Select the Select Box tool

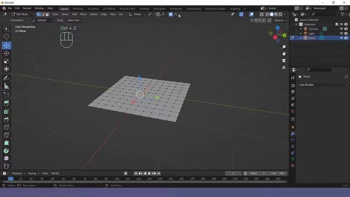6,28
